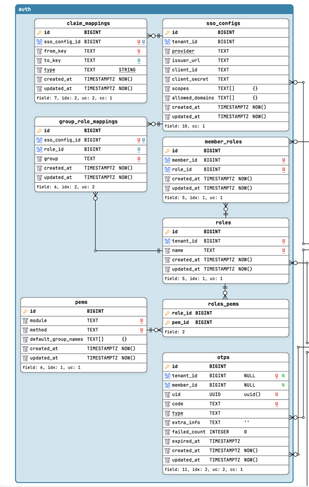Click column icon beside expired_at field

tap(167, 441)
